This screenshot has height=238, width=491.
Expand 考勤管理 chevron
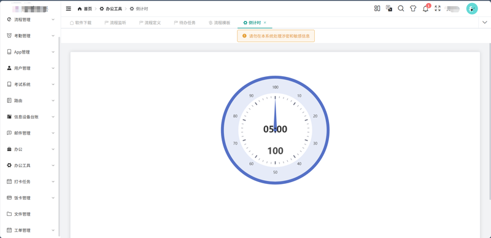pos(53,36)
